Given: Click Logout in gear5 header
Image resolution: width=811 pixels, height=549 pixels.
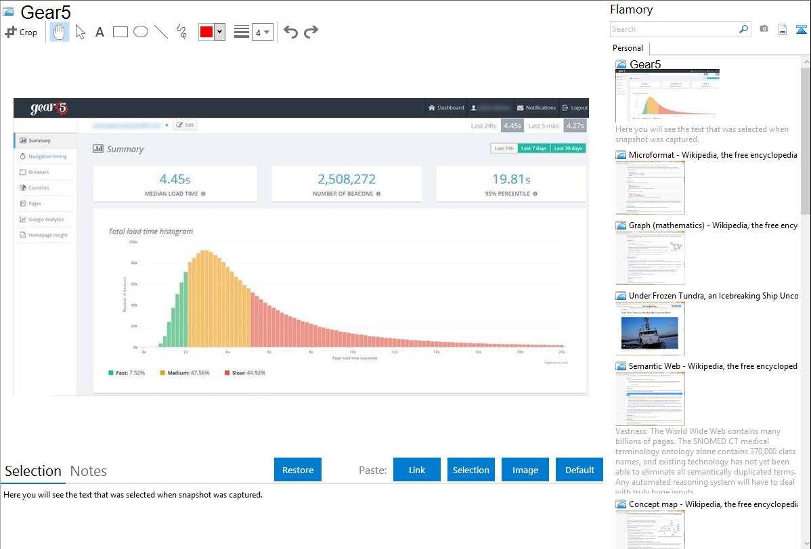Looking at the screenshot, I should click(x=575, y=108).
